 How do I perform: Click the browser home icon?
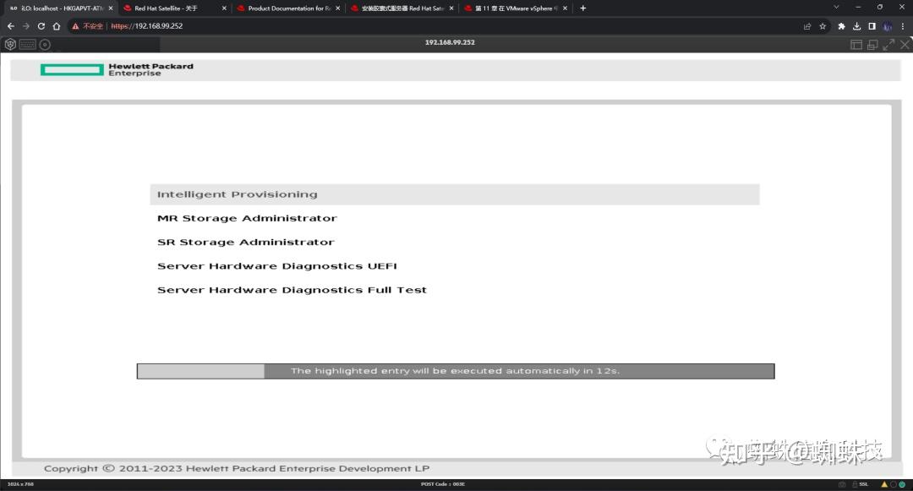57,25
